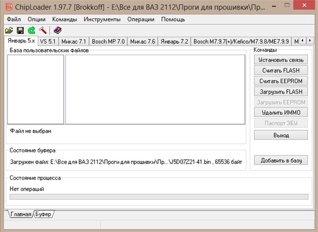Click the Добавить в базу button
This screenshot has width=318, height=232.
click(x=281, y=160)
